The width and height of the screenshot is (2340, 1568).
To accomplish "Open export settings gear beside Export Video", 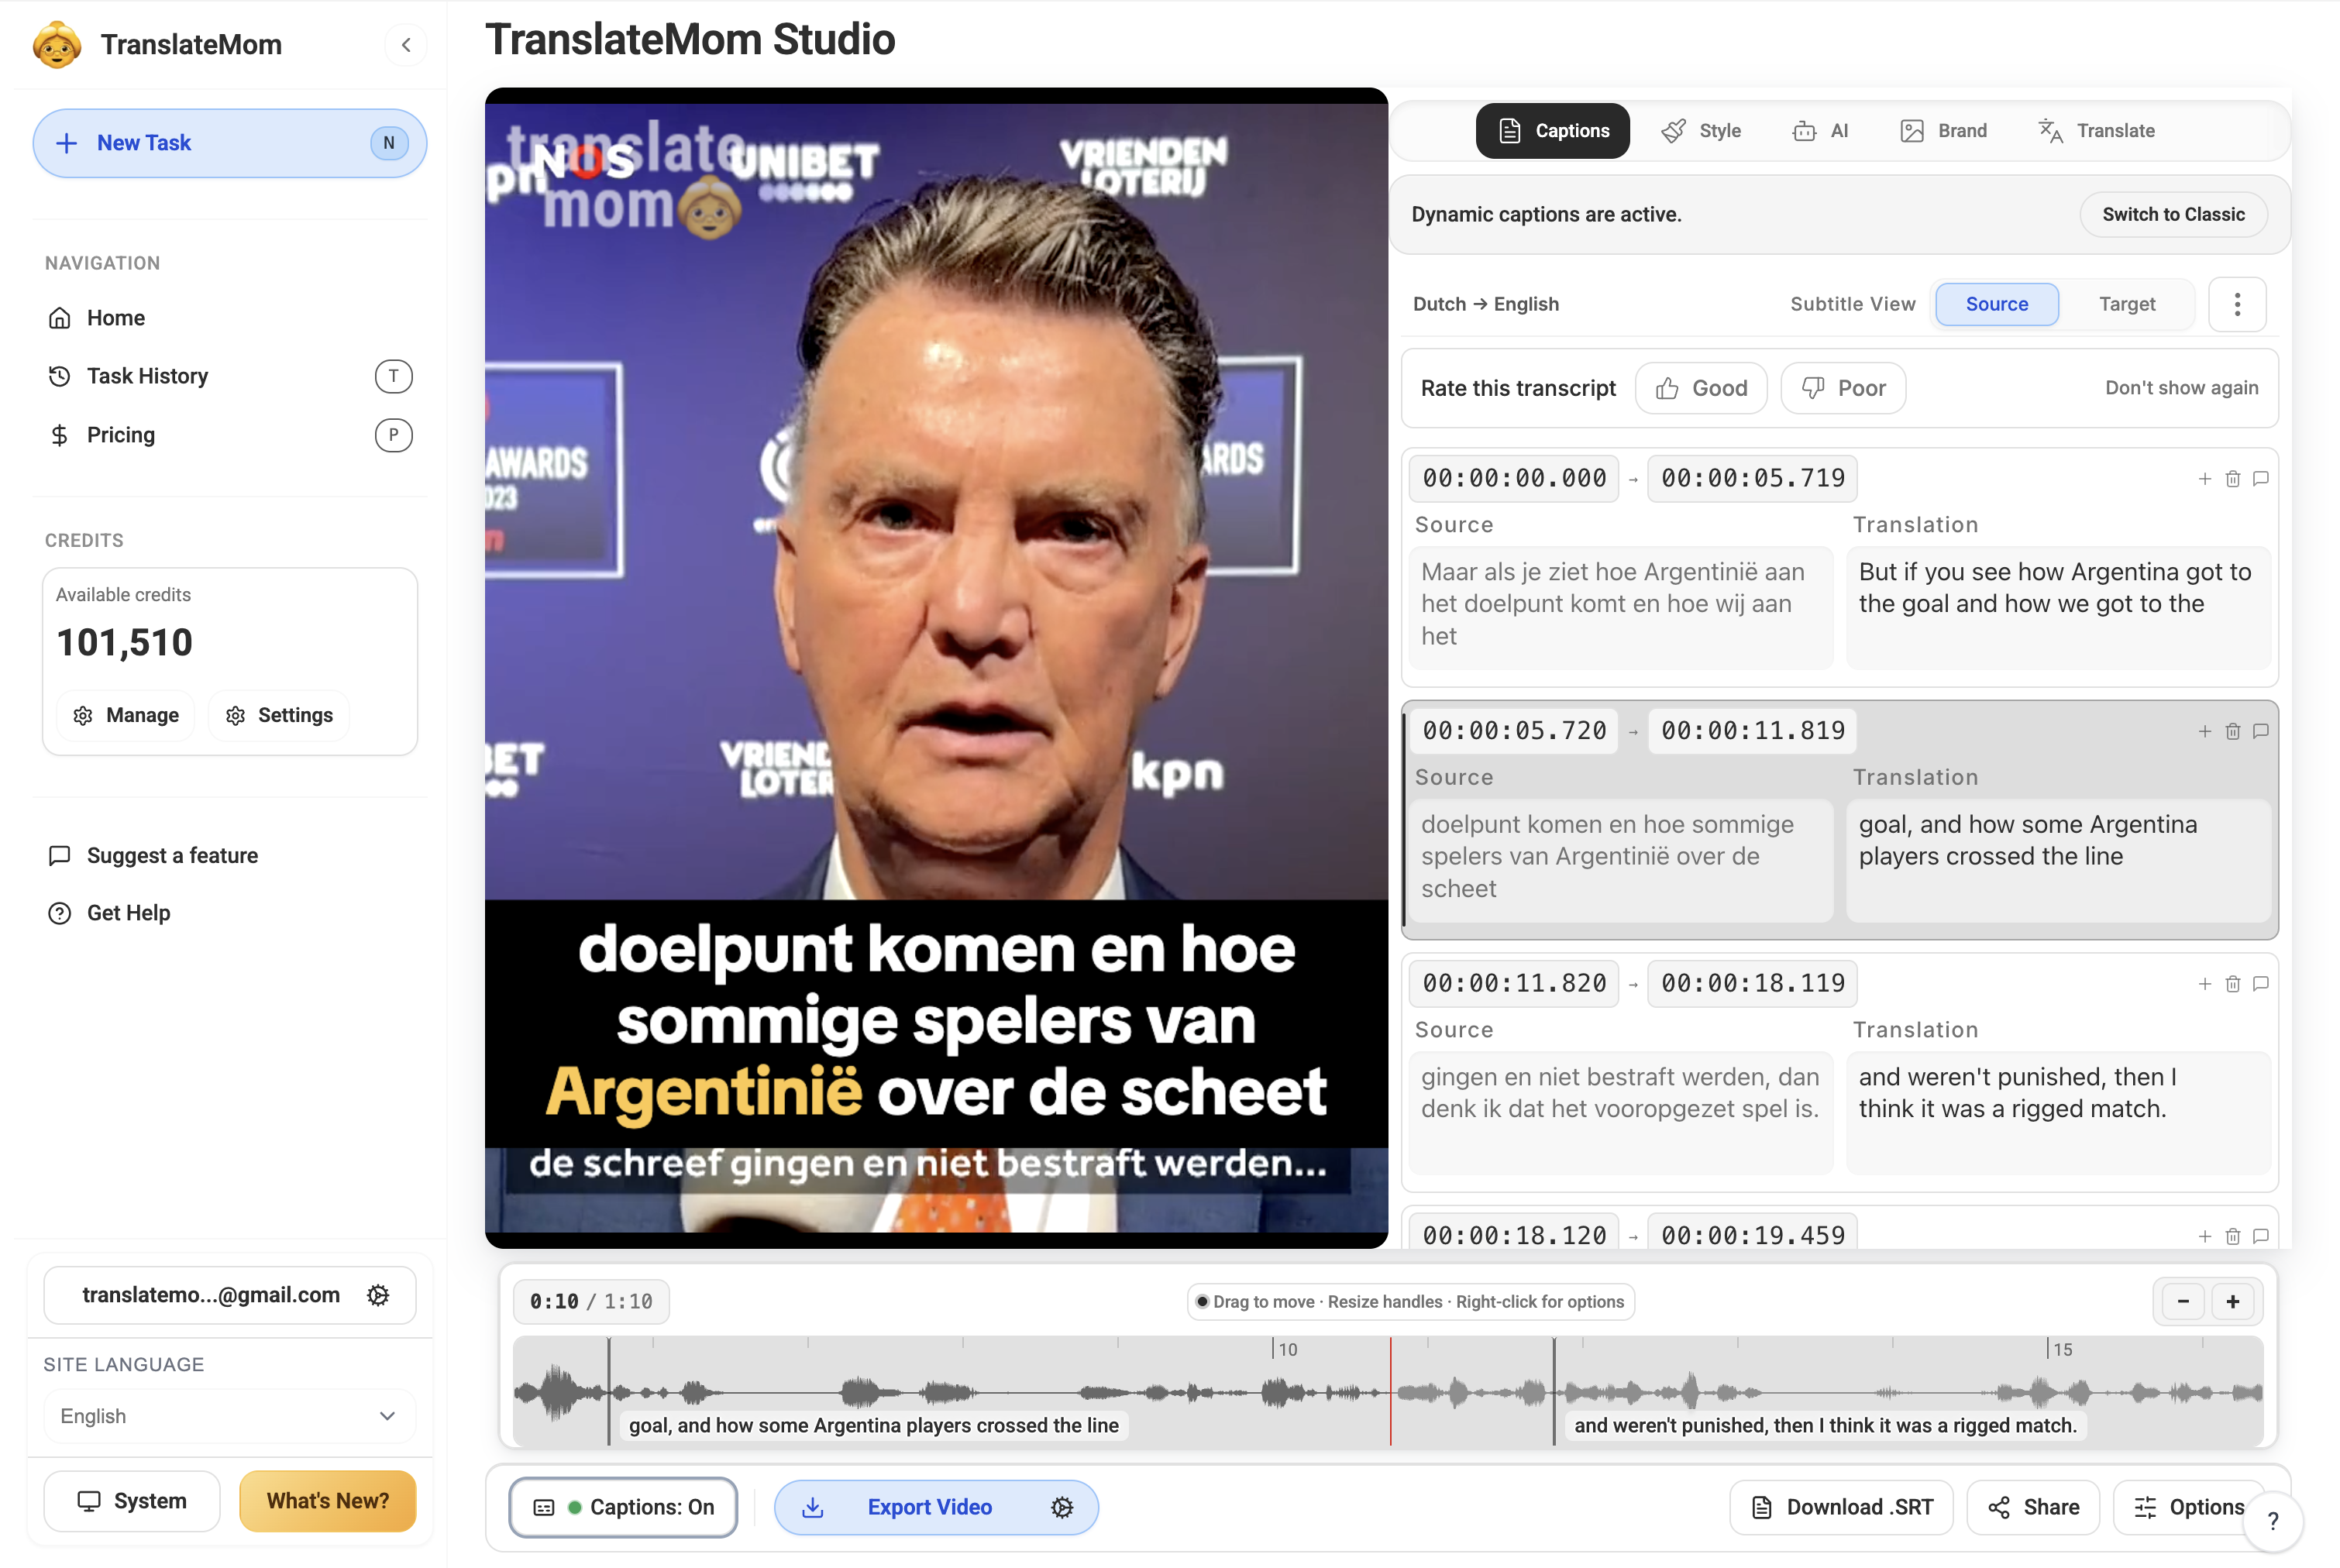I will pyautogui.click(x=1061, y=1507).
